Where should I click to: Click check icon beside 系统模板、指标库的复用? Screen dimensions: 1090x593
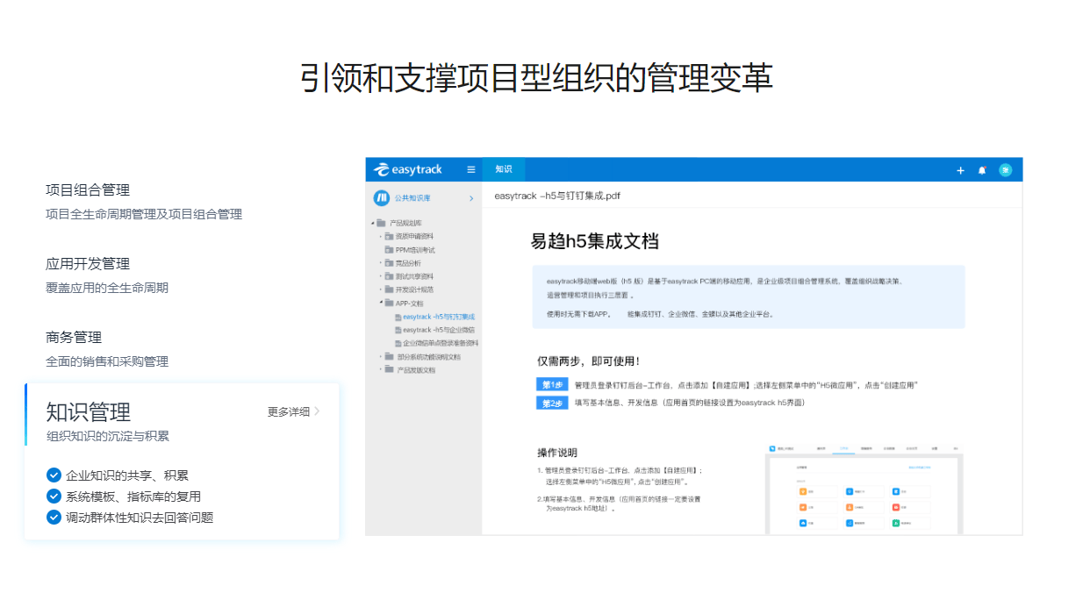54,497
